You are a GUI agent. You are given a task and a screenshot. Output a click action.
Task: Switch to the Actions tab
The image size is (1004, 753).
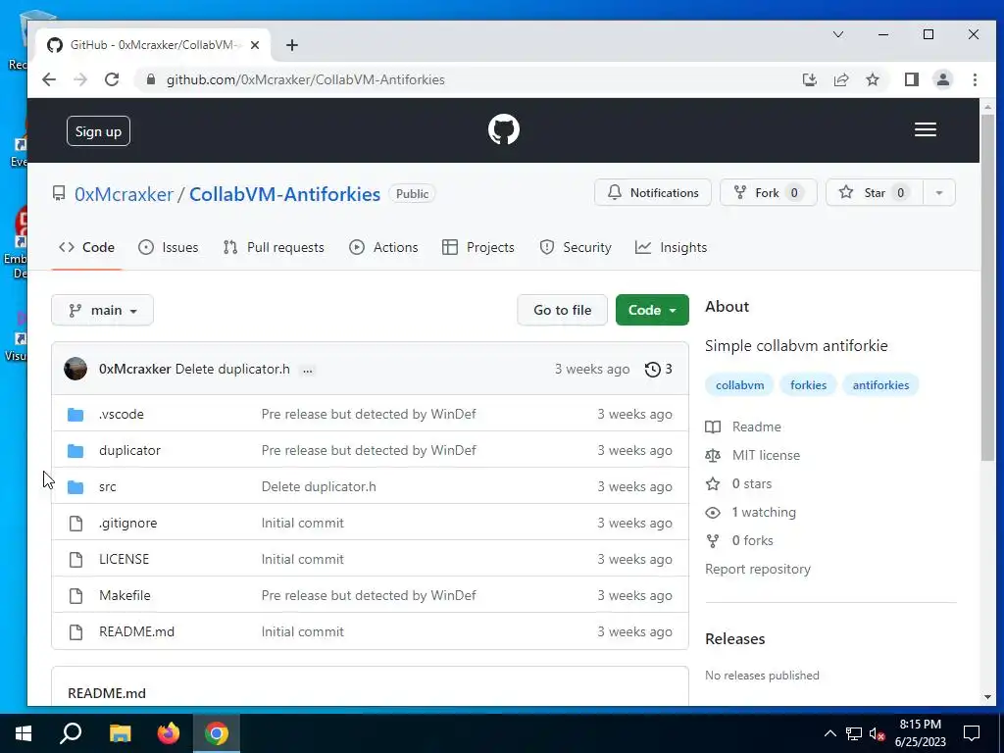click(383, 247)
